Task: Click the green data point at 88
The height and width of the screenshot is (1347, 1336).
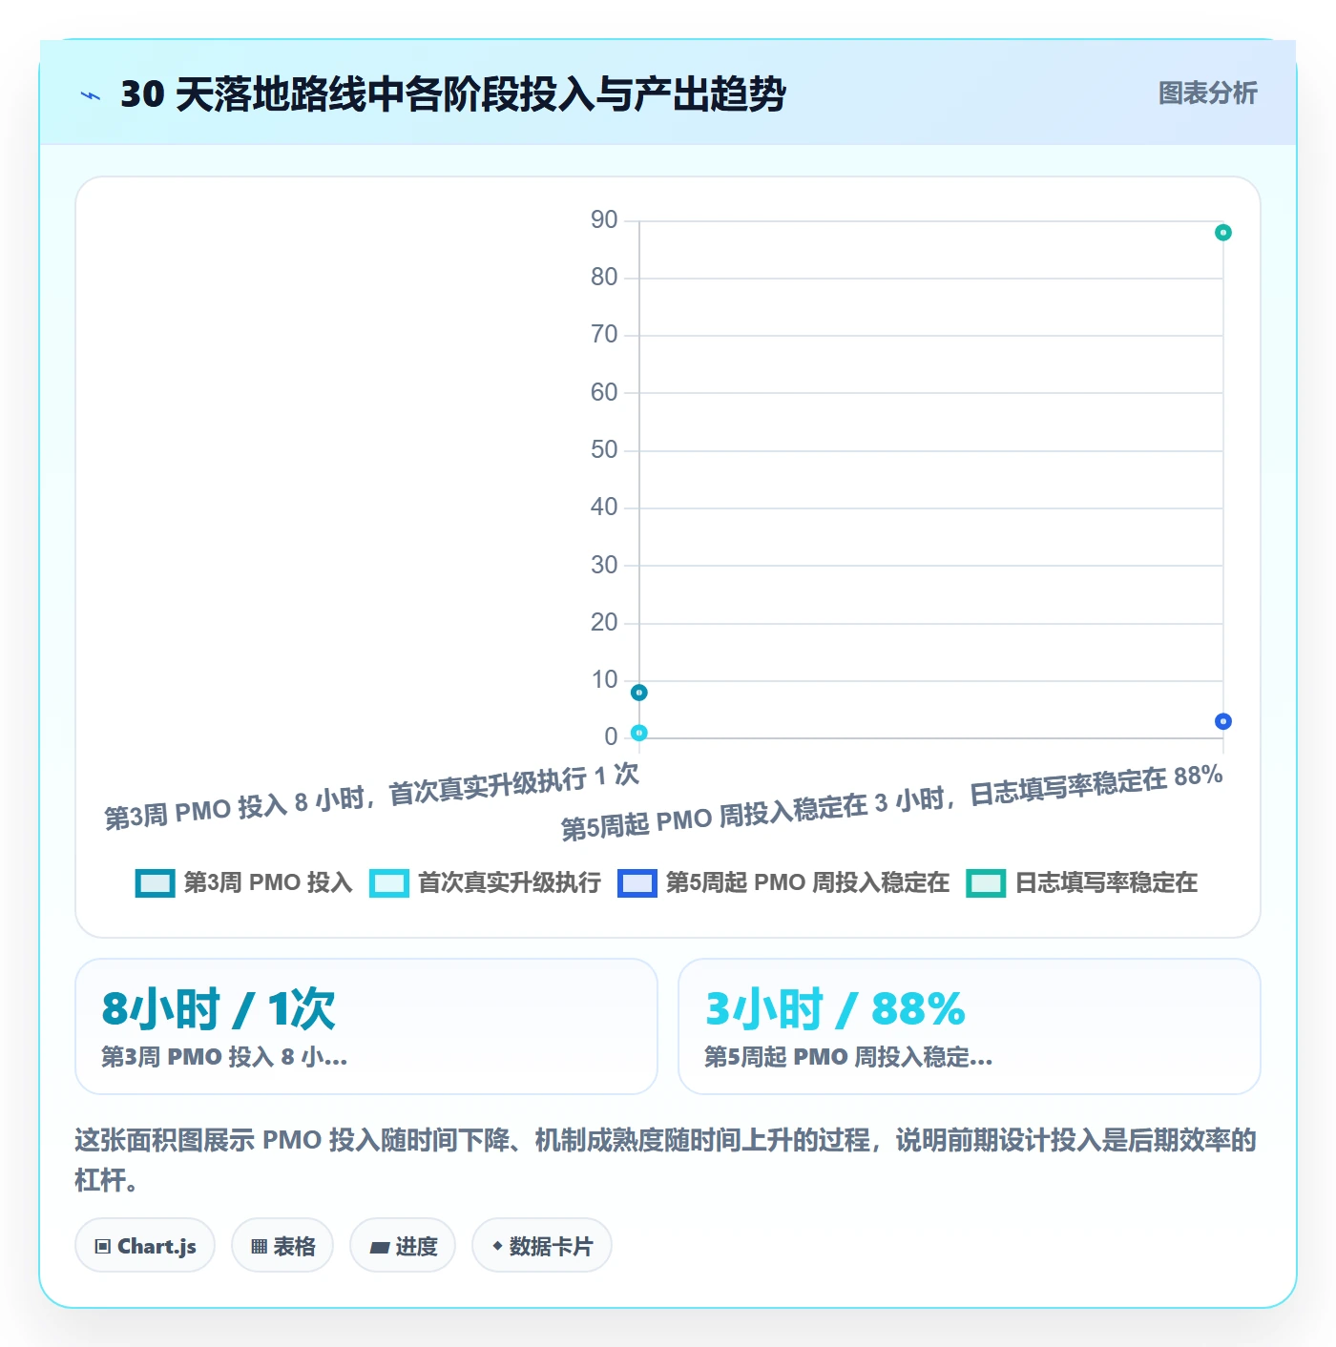Action: click(1222, 233)
